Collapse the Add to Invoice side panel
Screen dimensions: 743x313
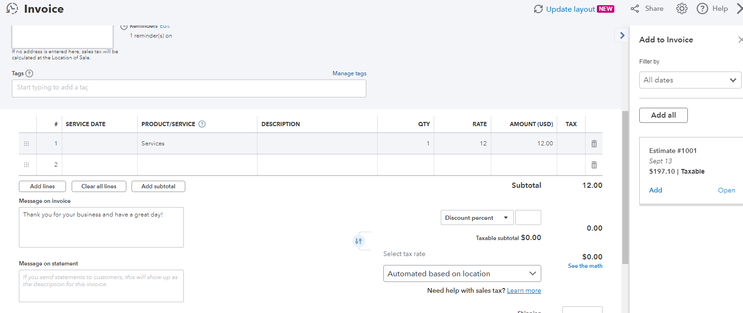(x=622, y=35)
